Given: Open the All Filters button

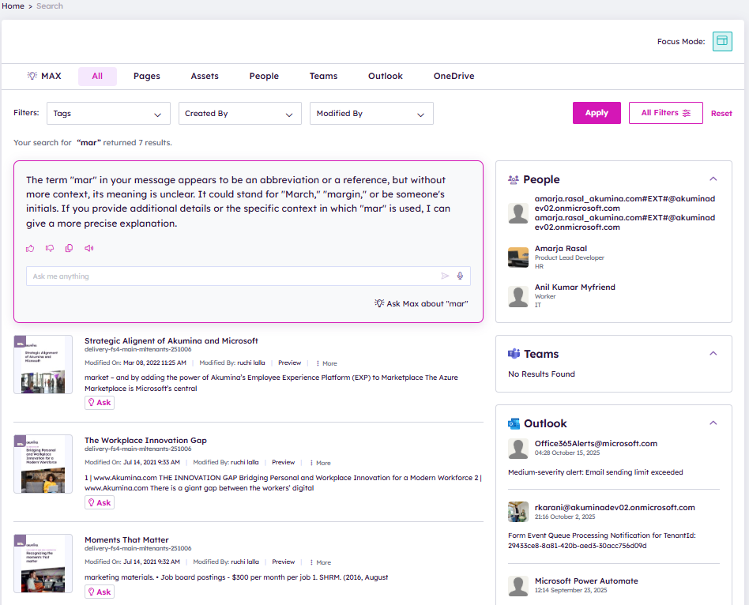Looking at the screenshot, I should pyautogui.click(x=665, y=113).
